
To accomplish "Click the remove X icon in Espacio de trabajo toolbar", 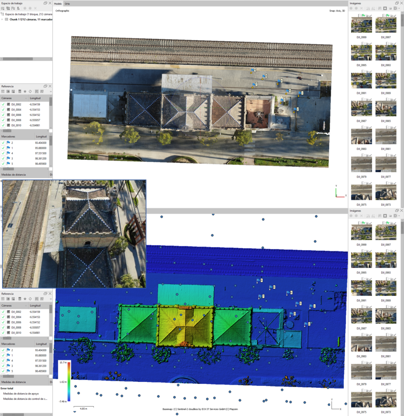I will (x=35, y=9).
